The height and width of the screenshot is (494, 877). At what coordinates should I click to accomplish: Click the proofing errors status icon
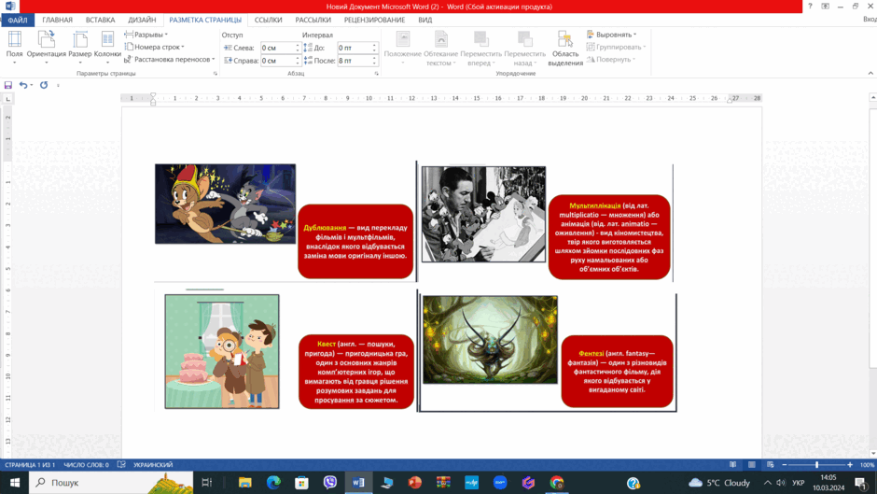121,465
